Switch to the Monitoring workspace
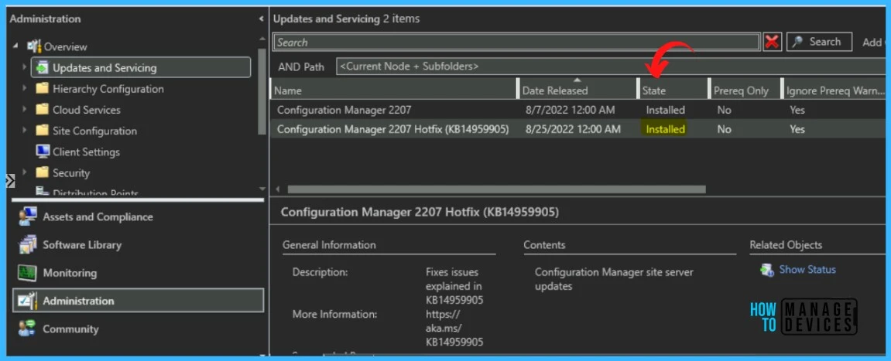891x361 pixels. pyautogui.click(x=138, y=273)
